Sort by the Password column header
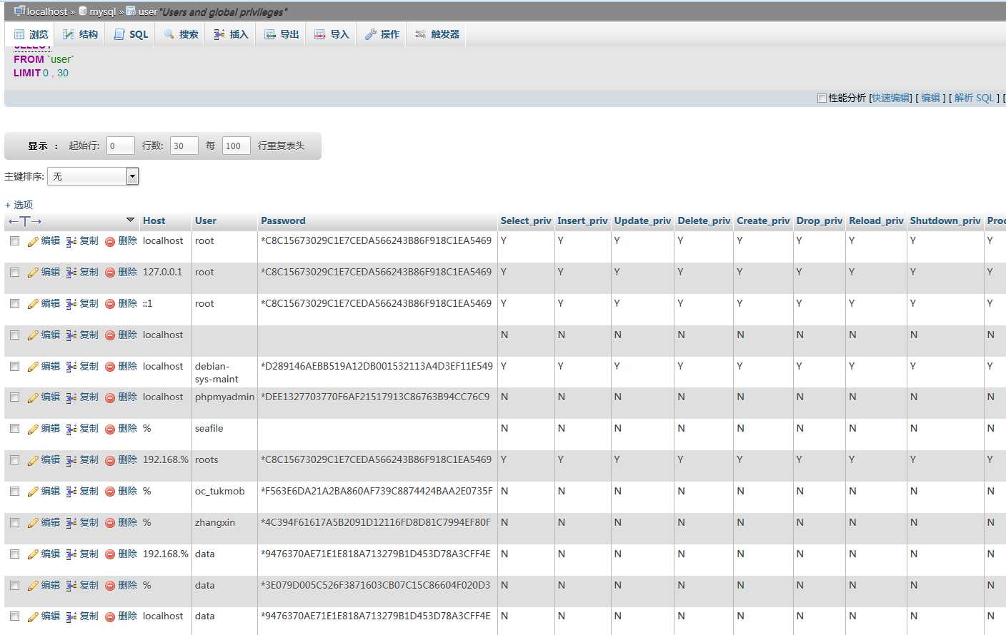 [x=283, y=221]
